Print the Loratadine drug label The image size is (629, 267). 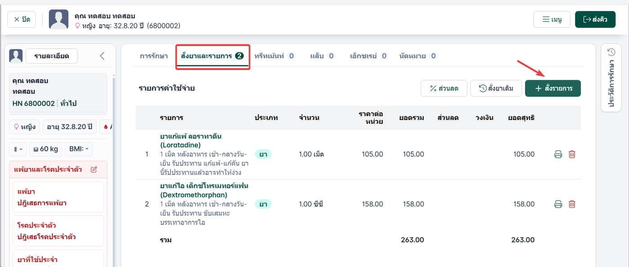point(558,155)
